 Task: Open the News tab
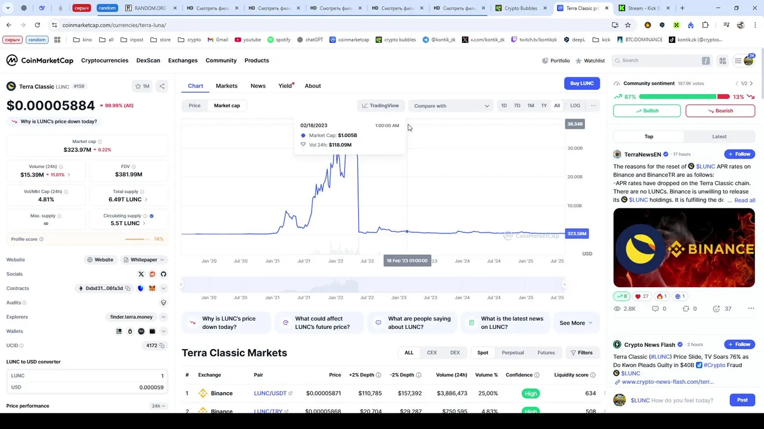tap(258, 86)
